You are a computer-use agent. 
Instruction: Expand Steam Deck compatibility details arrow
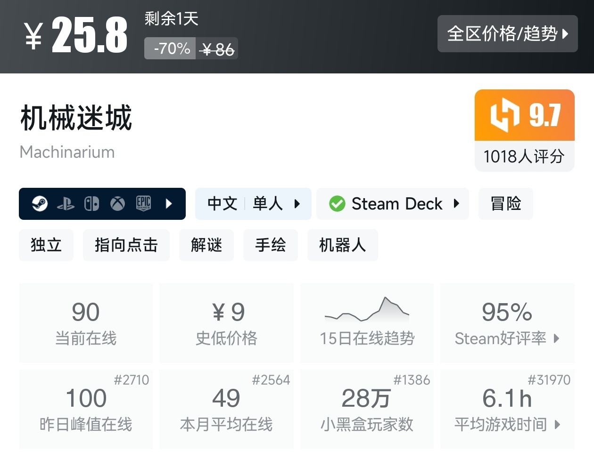pyautogui.click(x=456, y=203)
